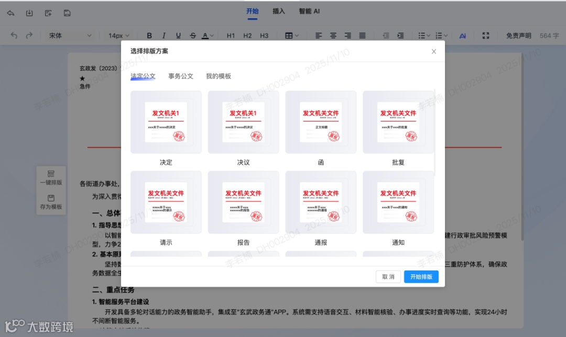Apply H1 heading style
The width and height of the screenshot is (566, 337).
coord(231,35)
